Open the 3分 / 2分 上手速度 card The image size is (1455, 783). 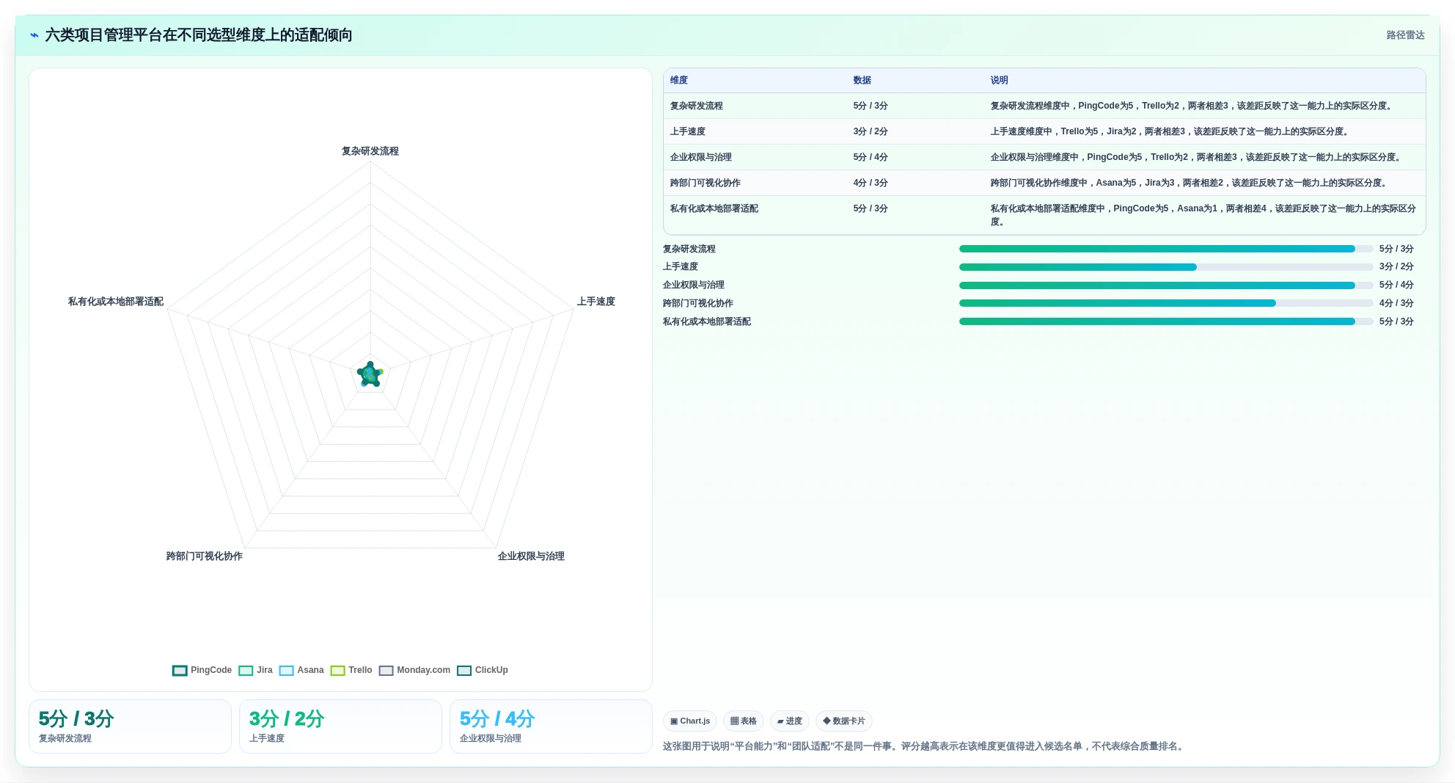point(340,726)
